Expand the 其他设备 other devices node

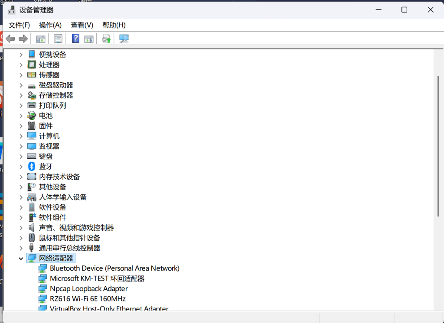(x=21, y=187)
